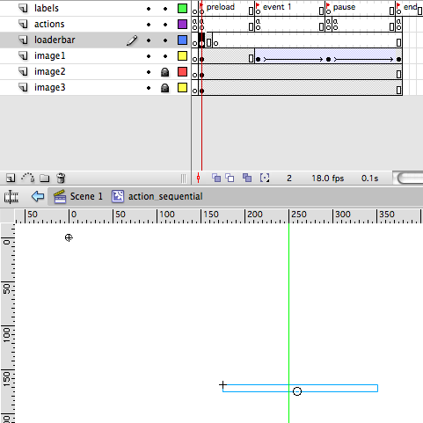Screen dimensions: 423x423
Task: Click the Insert Layer icon
Action: 11,178
